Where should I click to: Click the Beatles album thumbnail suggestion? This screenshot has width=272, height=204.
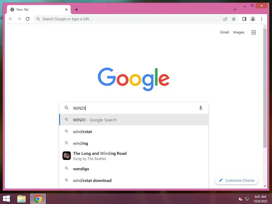coord(67,156)
